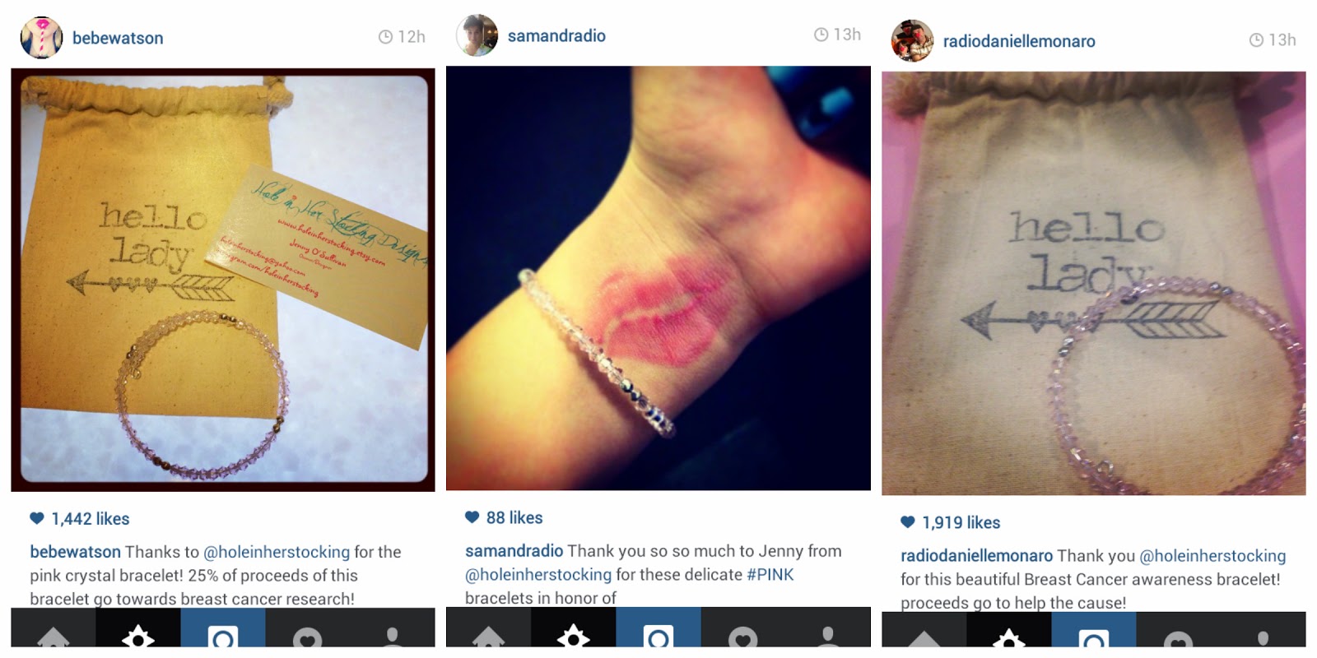View the 1,919 likes list
1317x658 pixels.
coord(961,522)
